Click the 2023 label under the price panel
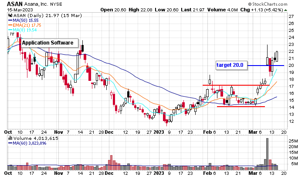Screen dimensions: 305x177 point(159,132)
